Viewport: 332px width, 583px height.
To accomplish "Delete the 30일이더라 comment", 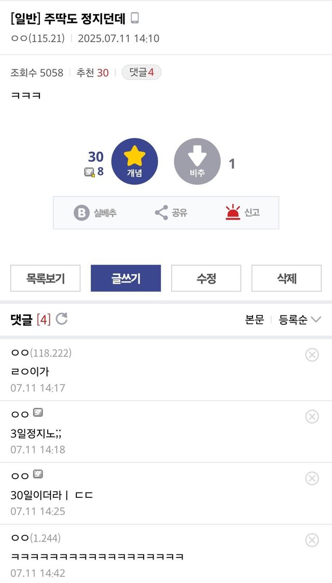I will pos(312,479).
